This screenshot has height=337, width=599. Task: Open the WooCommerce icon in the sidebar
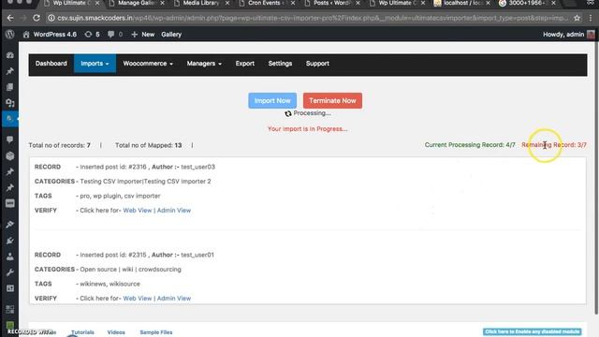pyautogui.click(x=10, y=203)
